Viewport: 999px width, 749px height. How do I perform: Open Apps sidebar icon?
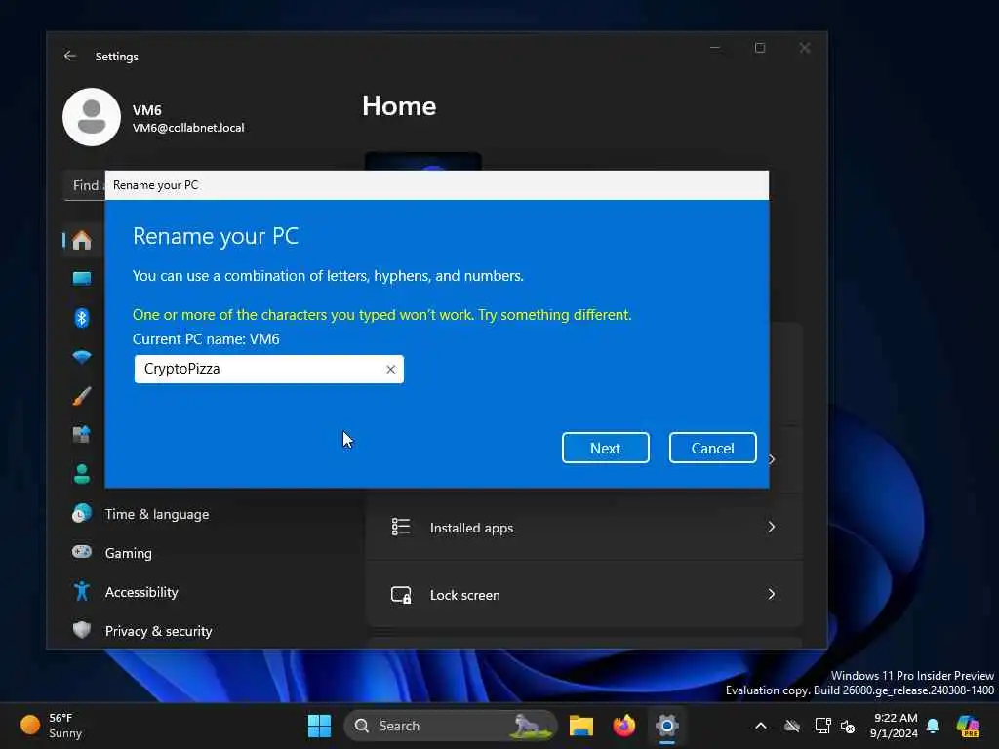click(x=82, y=434)
